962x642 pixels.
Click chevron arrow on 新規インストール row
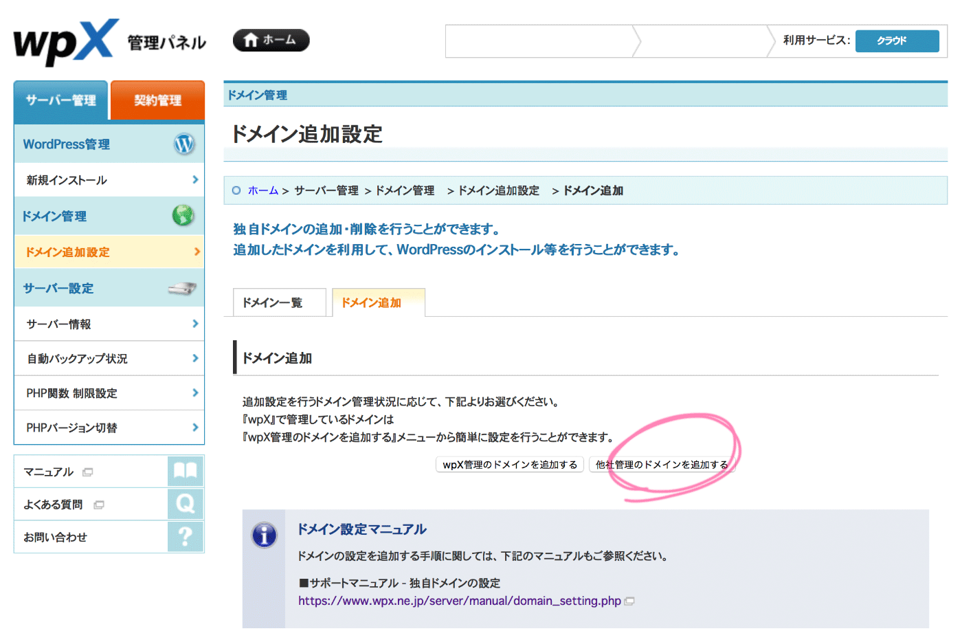pos(196,179)
